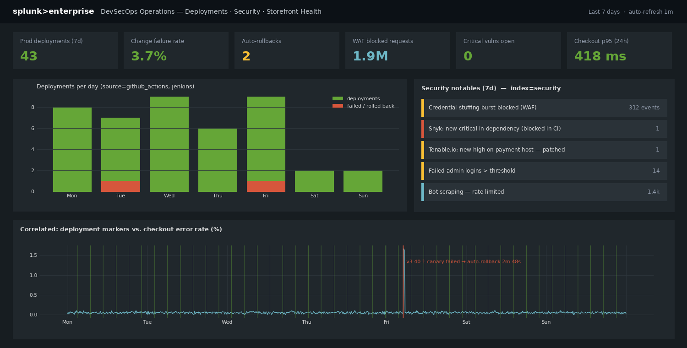
Task: Select the Auto-rollbacks metric card
Action: point(287,50)
